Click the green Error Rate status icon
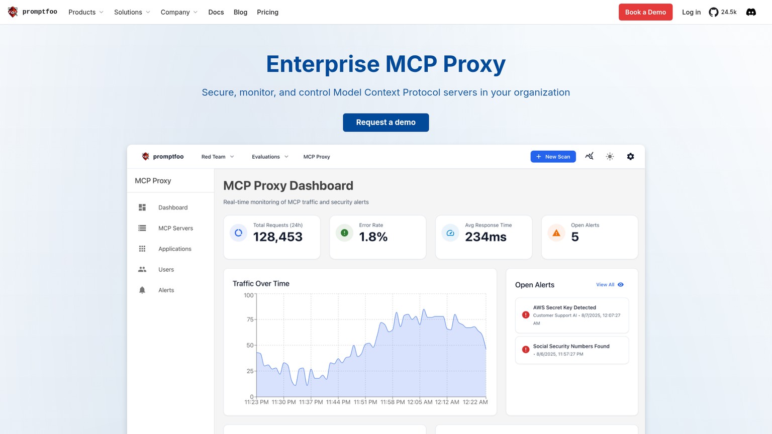The width and height of the screenshot is (772, 434). (344, 233)
